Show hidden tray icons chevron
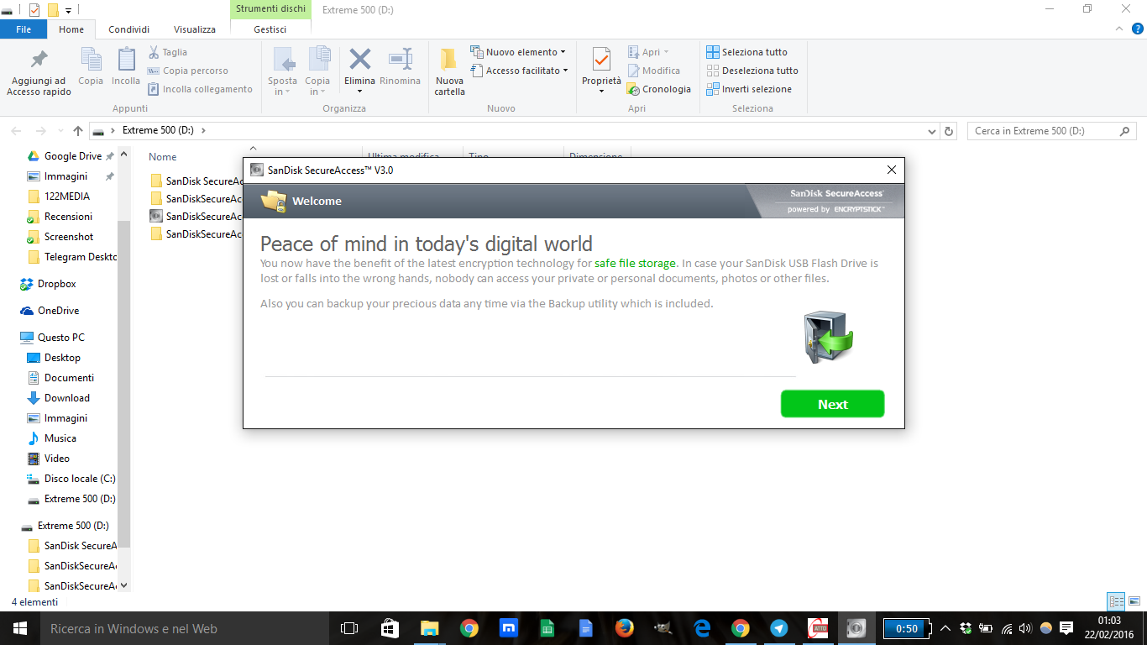The image size is (1147, 645). (x=945, y=628)
